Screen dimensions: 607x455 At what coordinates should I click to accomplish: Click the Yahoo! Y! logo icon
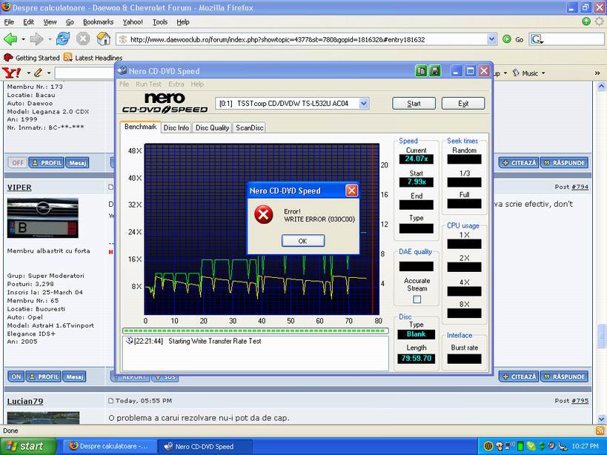click(11, 73)
